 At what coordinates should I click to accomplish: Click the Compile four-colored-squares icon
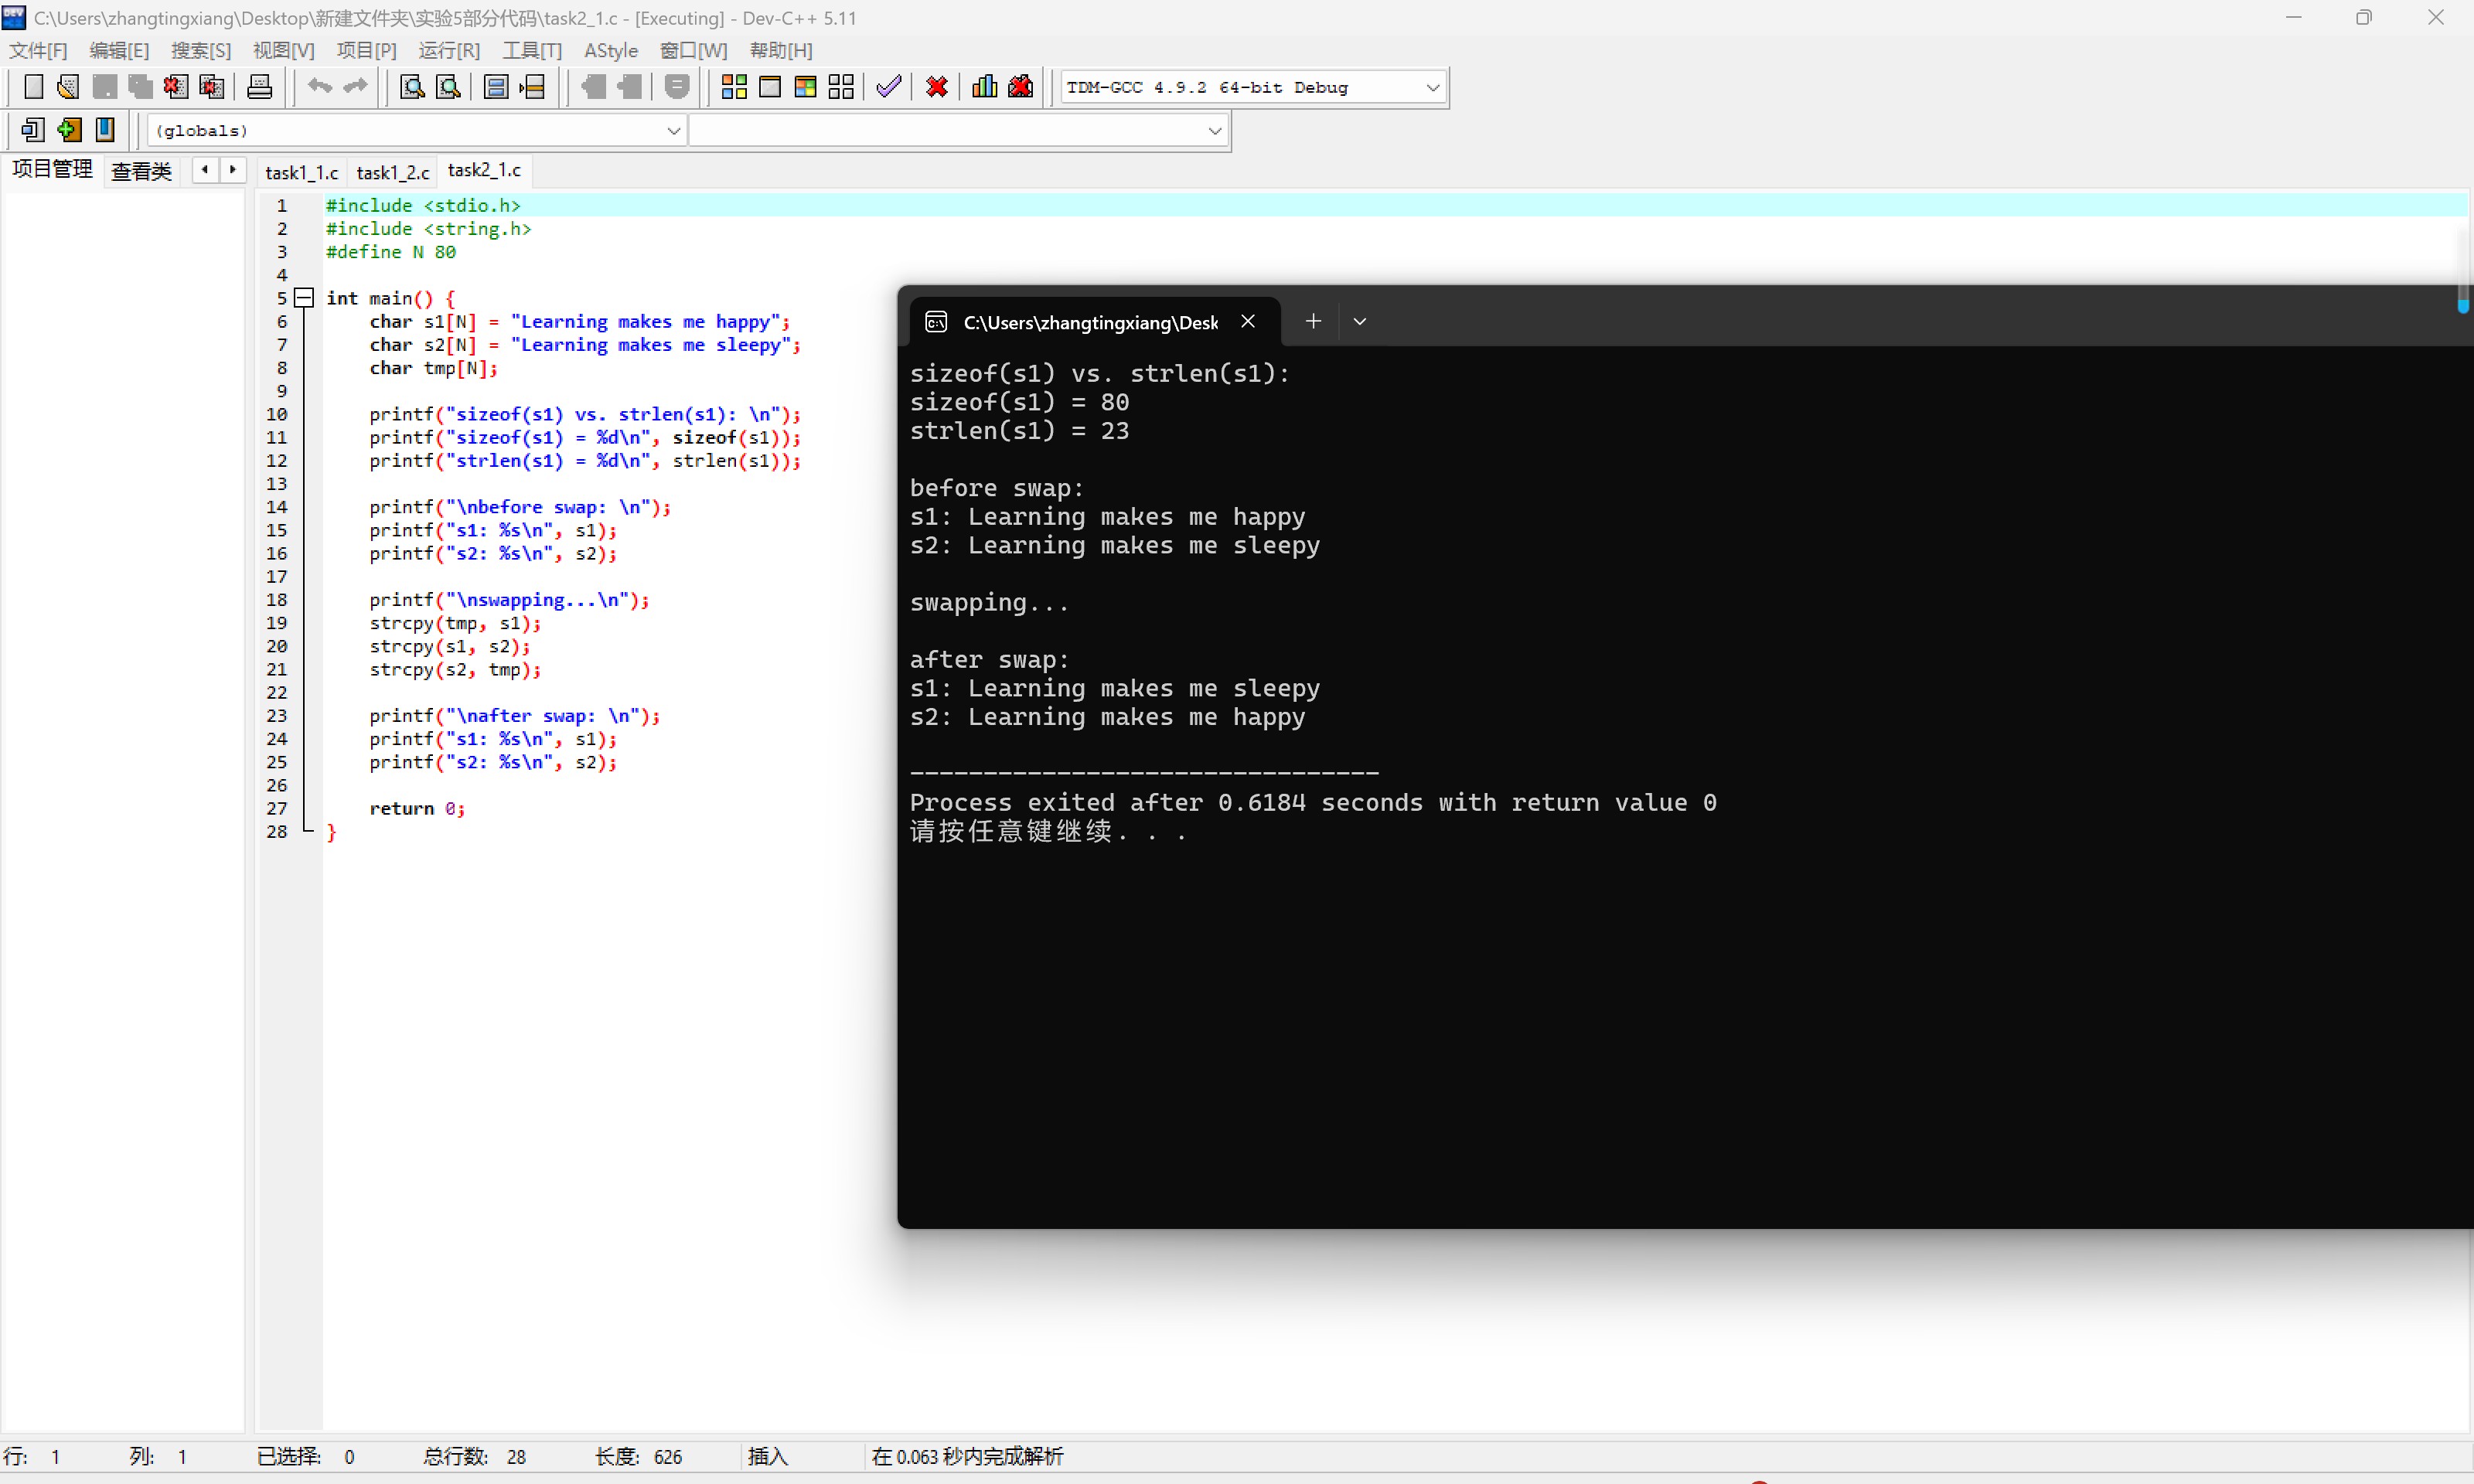(734, 87)
